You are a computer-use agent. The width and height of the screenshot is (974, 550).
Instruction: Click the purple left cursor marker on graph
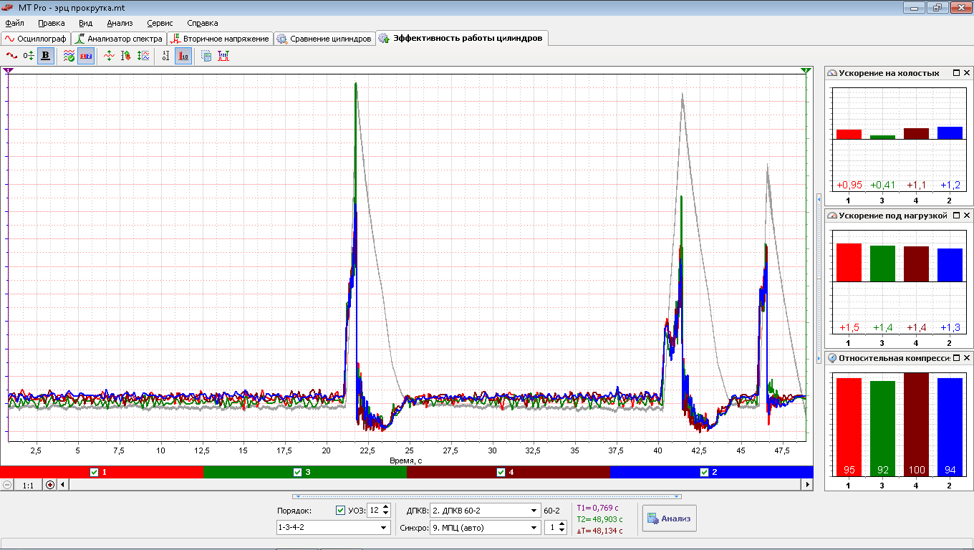pyautogui.click(x=8, y=70)
